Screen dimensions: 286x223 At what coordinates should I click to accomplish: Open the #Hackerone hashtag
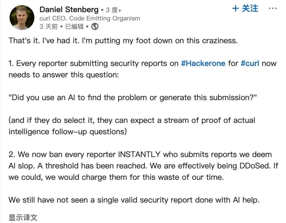(203, 63)
